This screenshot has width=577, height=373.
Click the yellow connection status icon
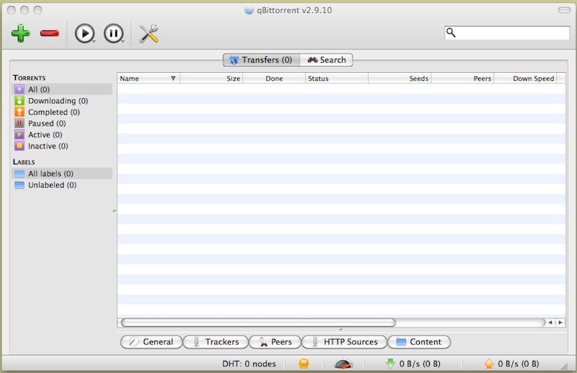304,364
